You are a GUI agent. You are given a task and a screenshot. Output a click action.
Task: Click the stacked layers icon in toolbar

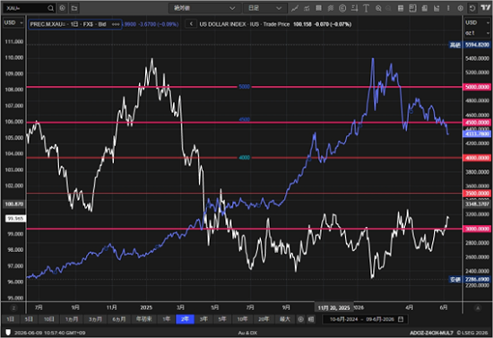pyautogui.click(x=331, y=8)
